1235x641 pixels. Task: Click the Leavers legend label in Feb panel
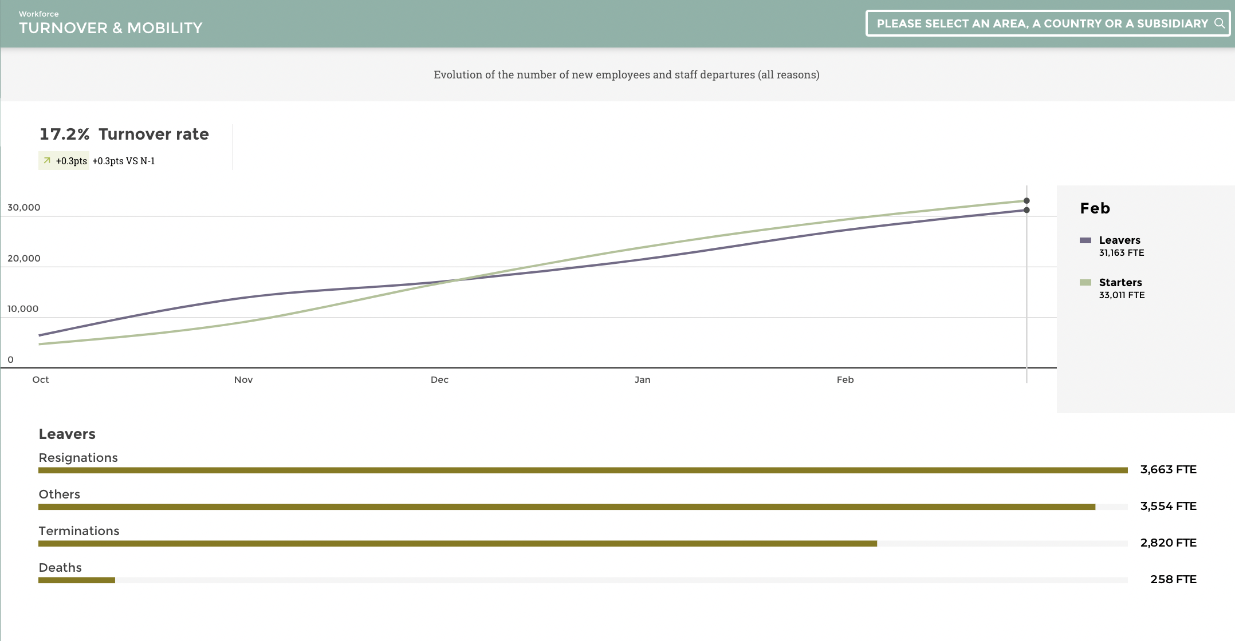tap(1119, 240)
